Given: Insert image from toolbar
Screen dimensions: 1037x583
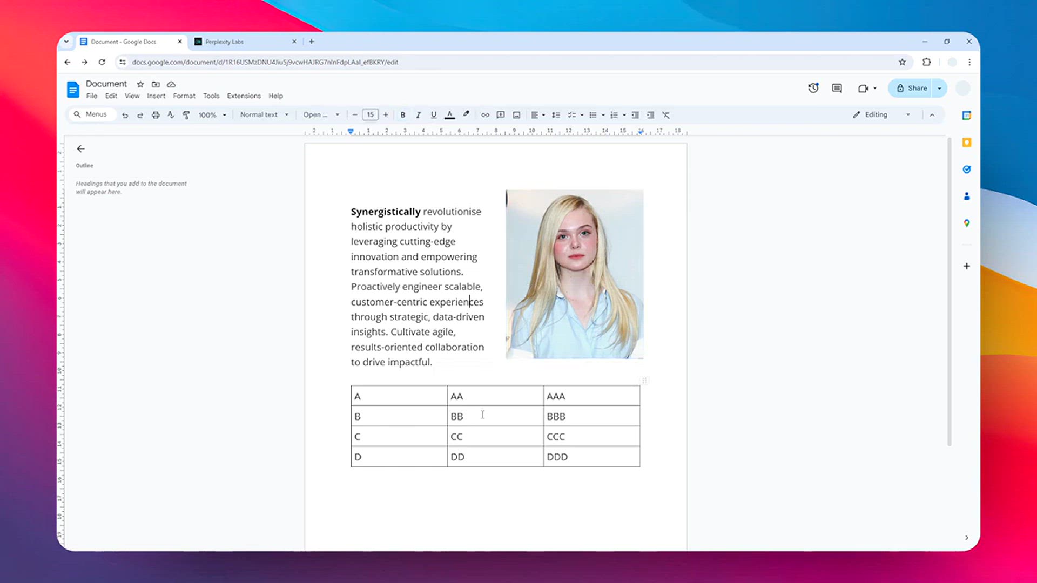Looking at the screenshot, I should [516, 115].
